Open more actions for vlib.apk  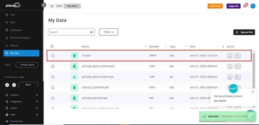point(238,56)
